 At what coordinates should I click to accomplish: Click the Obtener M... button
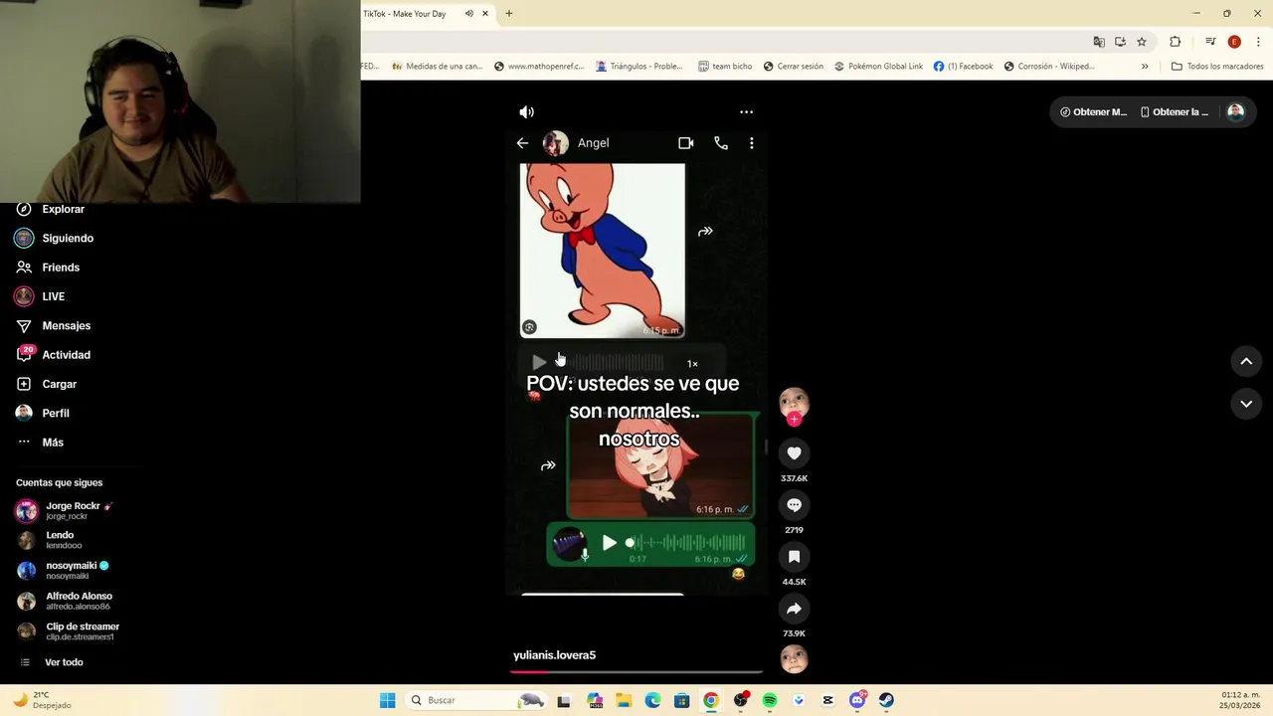[x=1093, y=112]
